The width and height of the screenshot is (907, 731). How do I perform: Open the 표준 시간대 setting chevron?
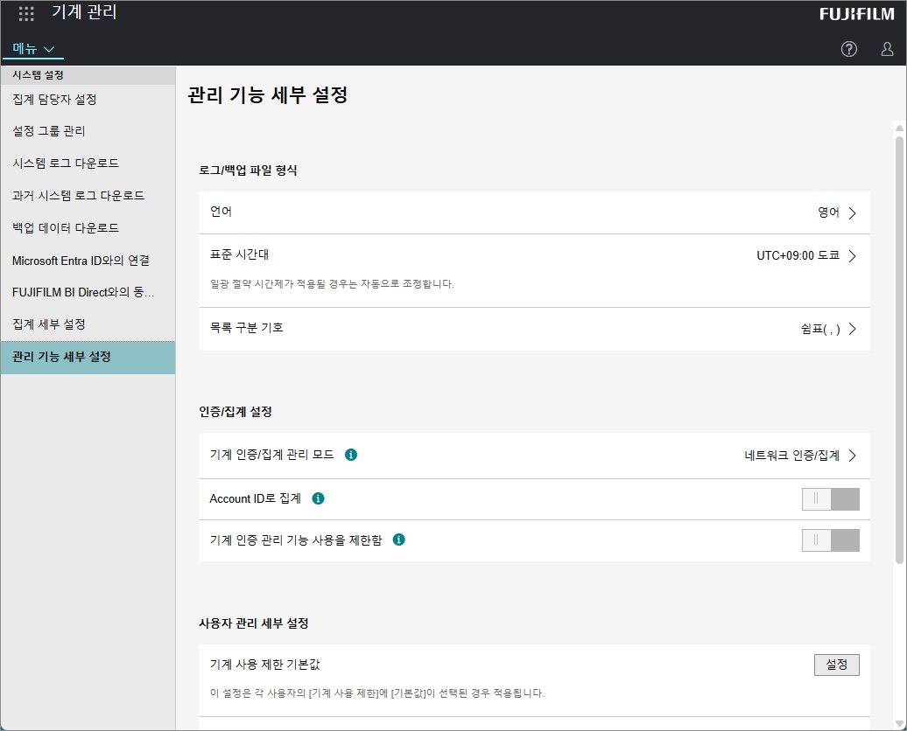(x=852, y=256)
